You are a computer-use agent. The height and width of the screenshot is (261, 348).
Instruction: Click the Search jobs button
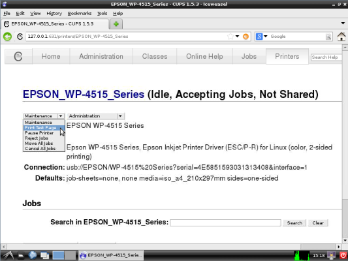(x=294, y=223)
